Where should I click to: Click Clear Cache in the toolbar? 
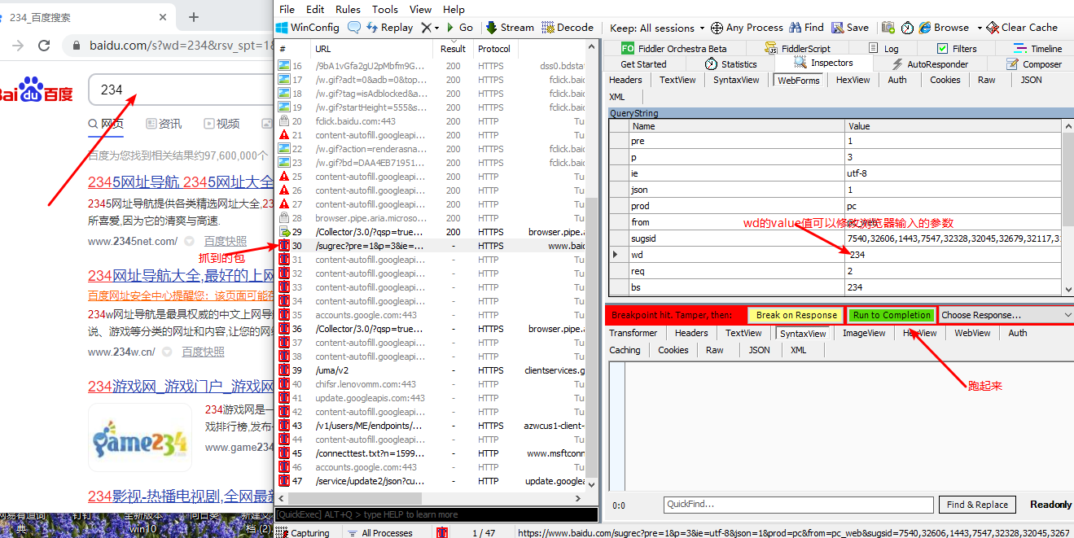(x=1022, y=28)
